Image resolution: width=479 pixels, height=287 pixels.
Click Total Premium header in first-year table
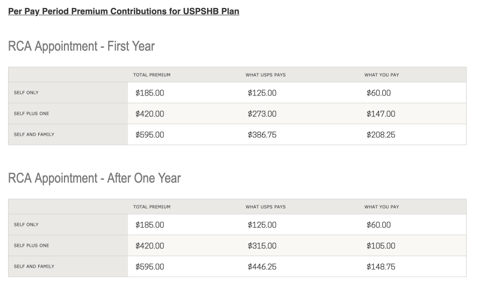152,75
